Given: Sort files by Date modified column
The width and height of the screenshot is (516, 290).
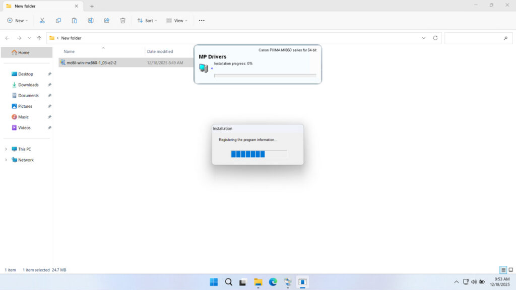Looking at the screenshot, I should [x=160, y=51].
